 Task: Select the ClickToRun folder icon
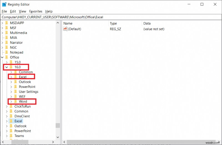pyautogui.click(x=11, y=106)
